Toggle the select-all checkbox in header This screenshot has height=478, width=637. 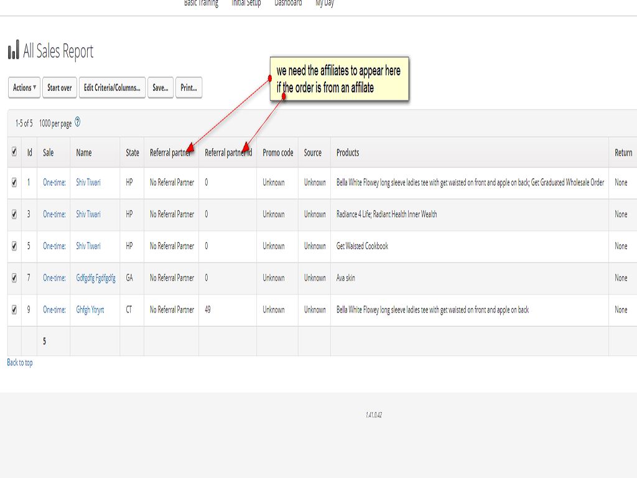pyautogui.click(x=14, y=152)
